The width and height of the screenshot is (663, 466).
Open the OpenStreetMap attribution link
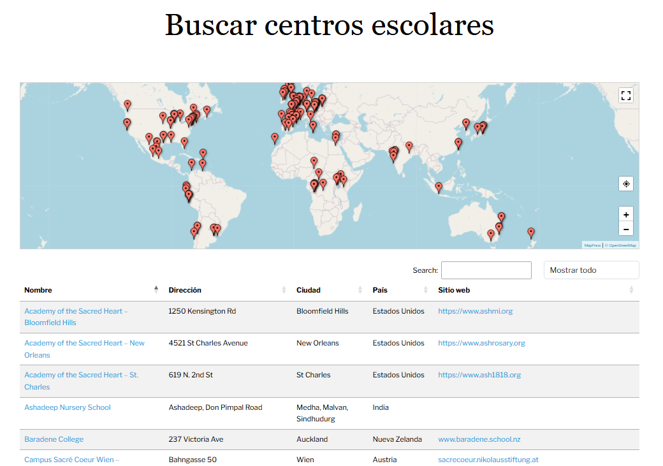pyautogui.click(x=622, y=245)
